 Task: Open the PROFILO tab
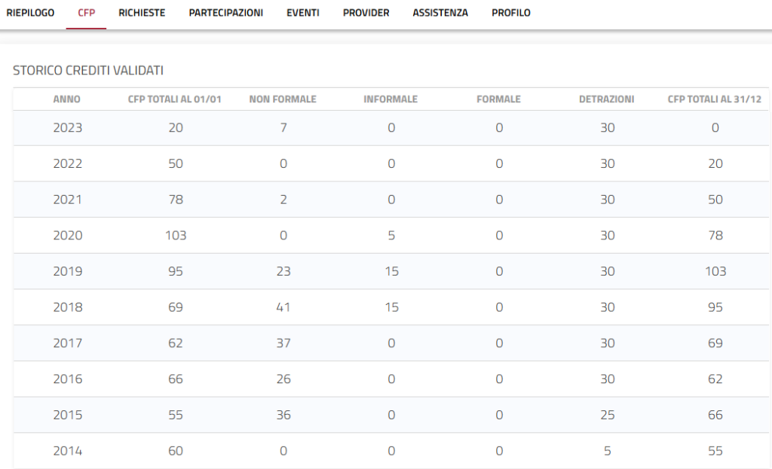tap(511, 13)
